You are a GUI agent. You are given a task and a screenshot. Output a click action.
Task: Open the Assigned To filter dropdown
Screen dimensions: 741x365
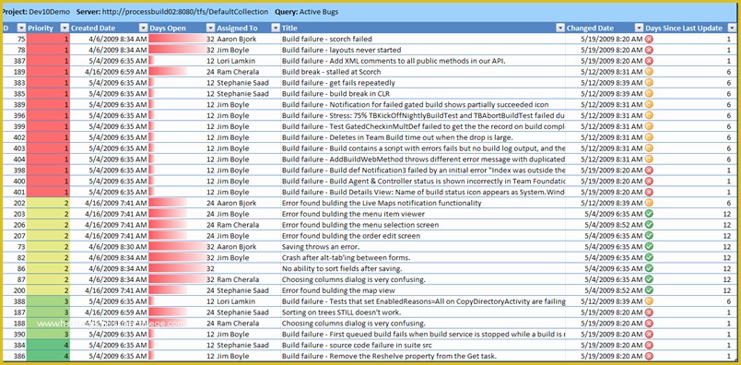pos(276,29)
